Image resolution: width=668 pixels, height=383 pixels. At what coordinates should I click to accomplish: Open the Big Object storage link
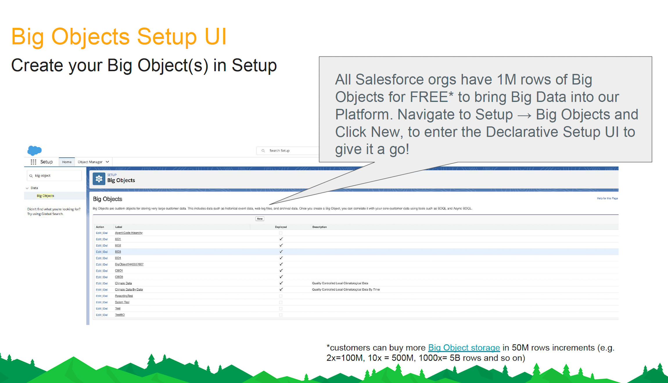(x=464, y=347)
